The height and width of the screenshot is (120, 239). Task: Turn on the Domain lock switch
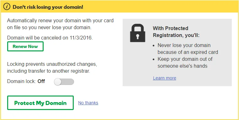tap(64, 82)
